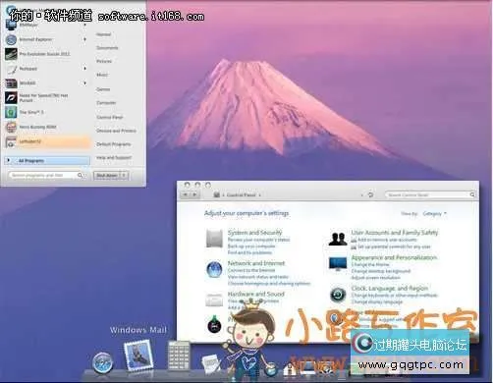Open the Shut down options arrow
The width and height of the screenshot is (493, 383).
(124, 176)
